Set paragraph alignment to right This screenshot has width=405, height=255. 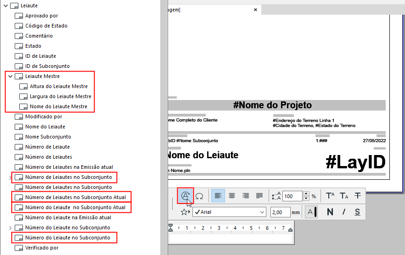[245, 196]
